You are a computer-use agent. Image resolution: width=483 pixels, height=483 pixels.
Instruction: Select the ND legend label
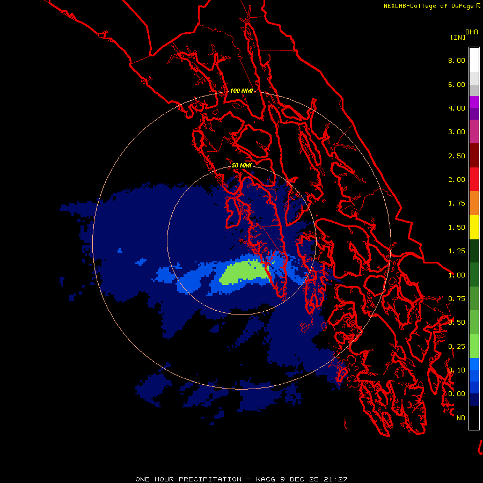[461, 418]
